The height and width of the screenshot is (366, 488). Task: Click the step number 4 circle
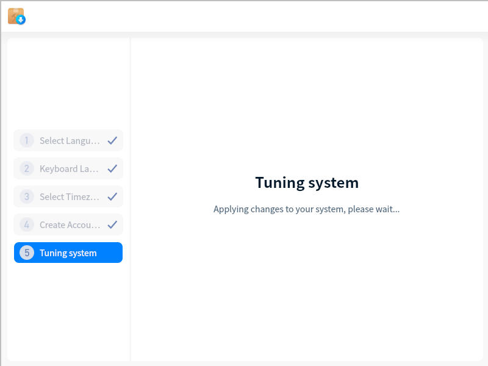27,224
